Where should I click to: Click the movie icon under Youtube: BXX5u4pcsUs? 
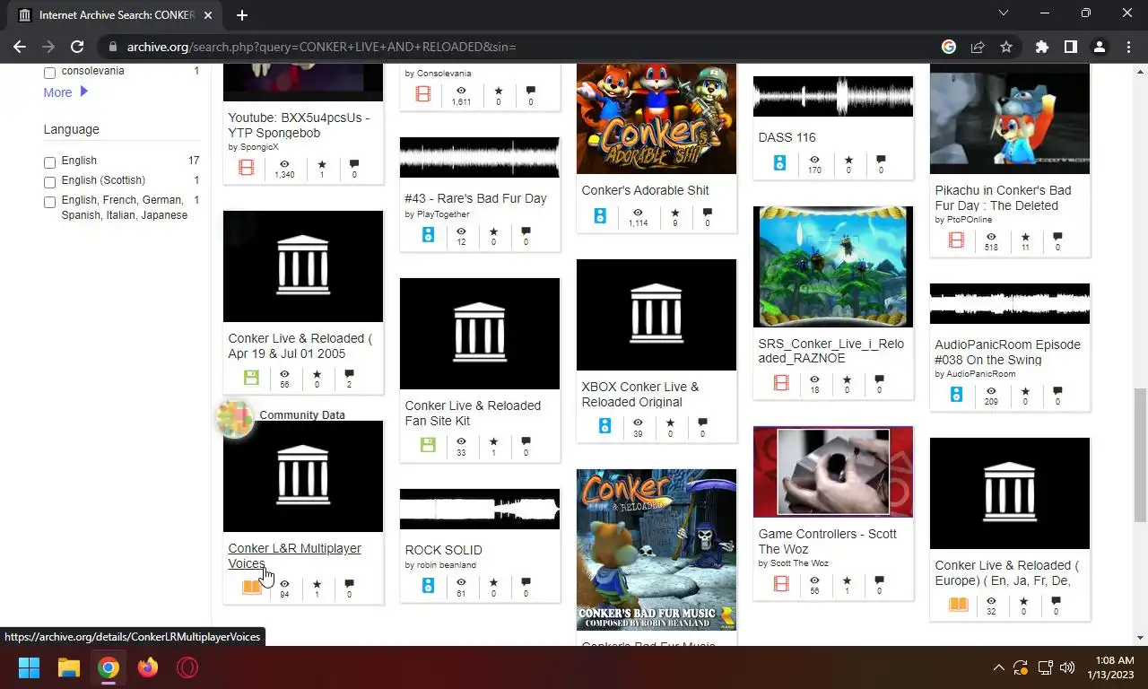[x=247, y=168]
